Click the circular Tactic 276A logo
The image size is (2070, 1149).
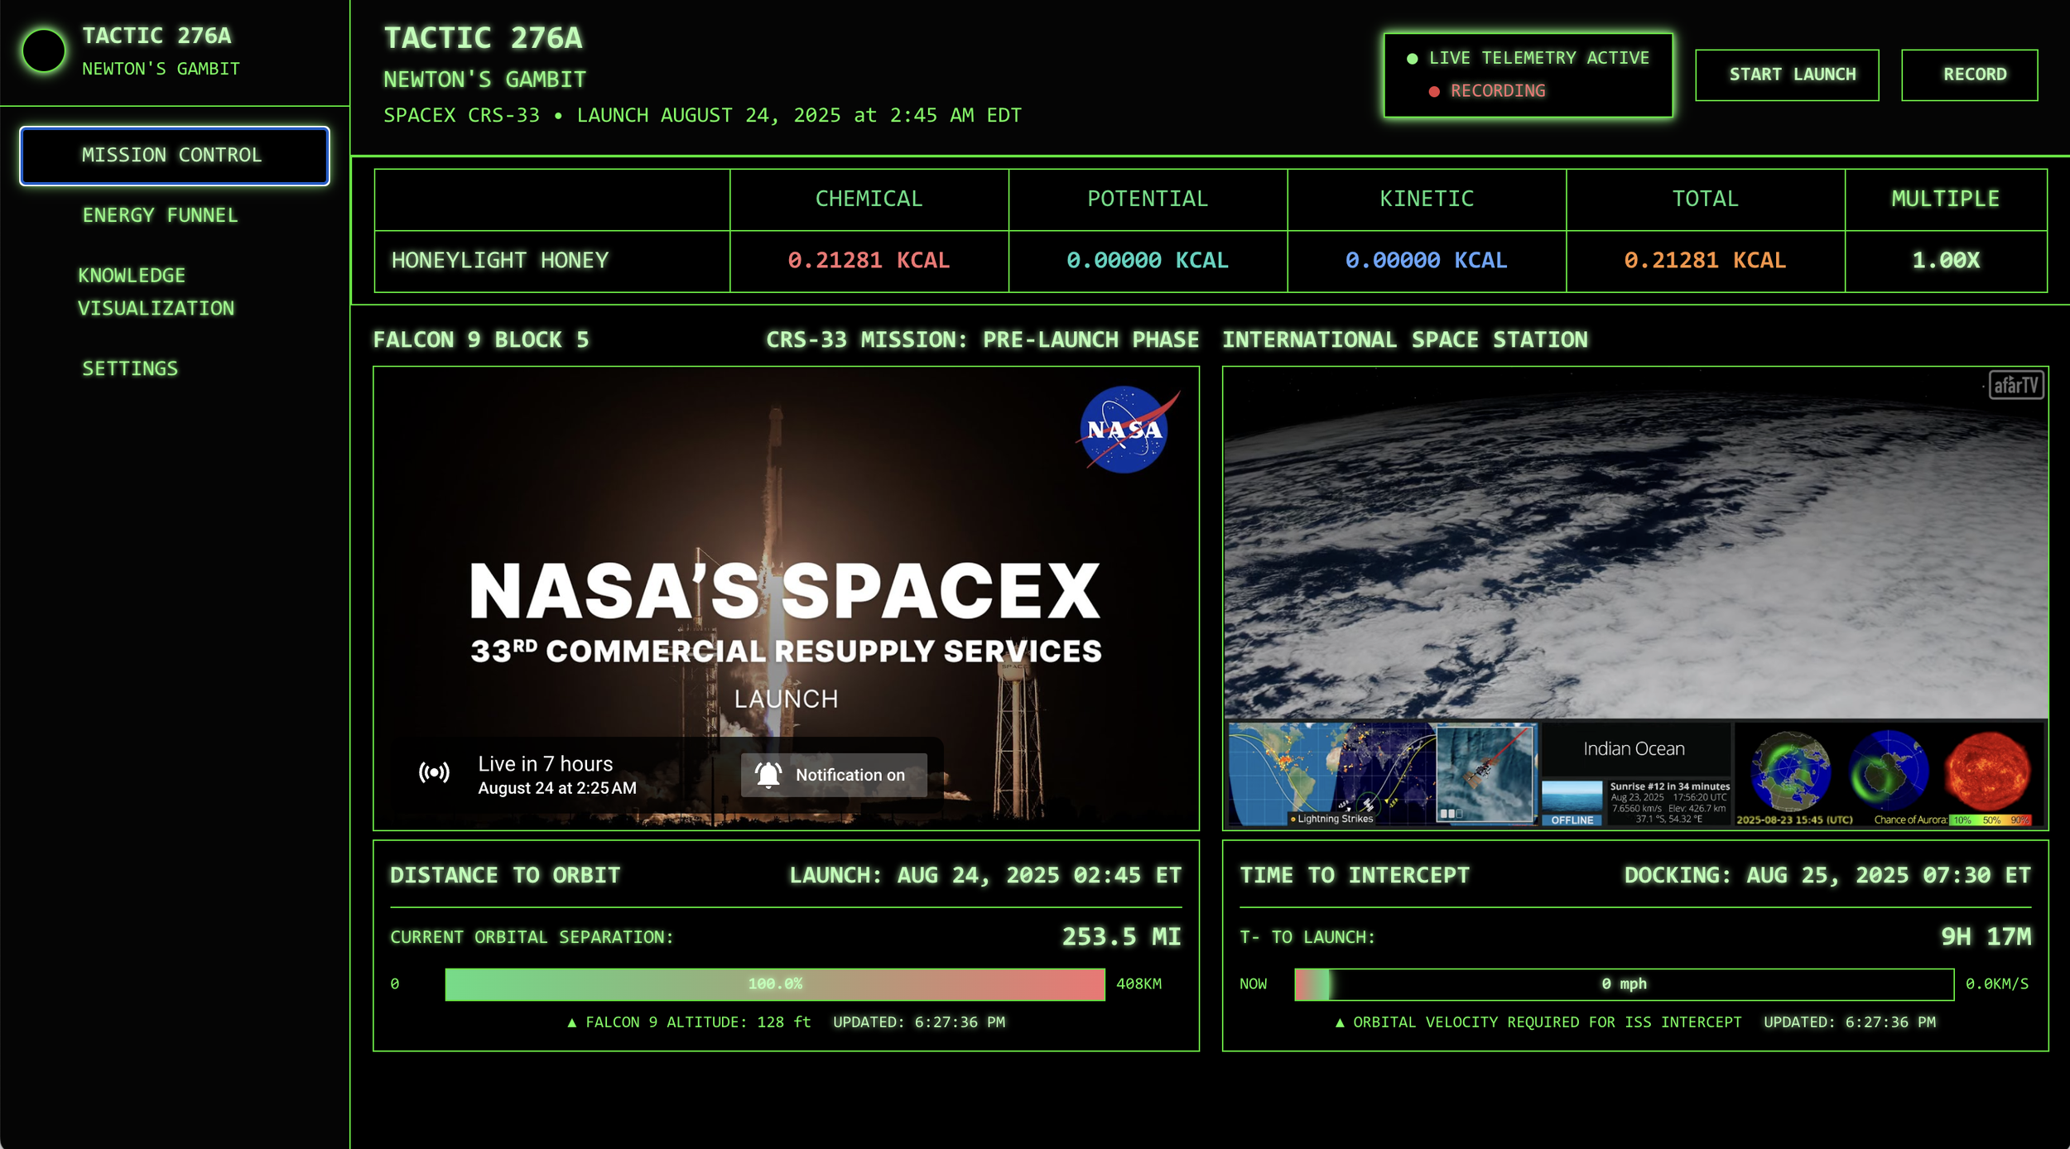tap(44, 50)
